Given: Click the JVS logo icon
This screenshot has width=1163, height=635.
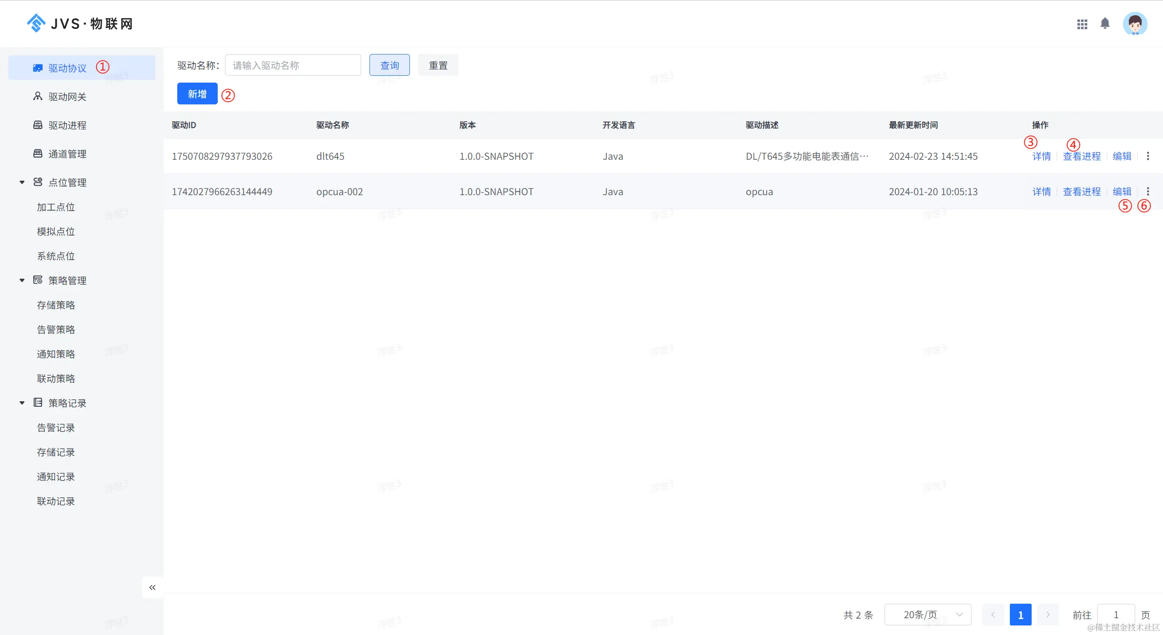Looking at the screenshot, I should [36, 23].
